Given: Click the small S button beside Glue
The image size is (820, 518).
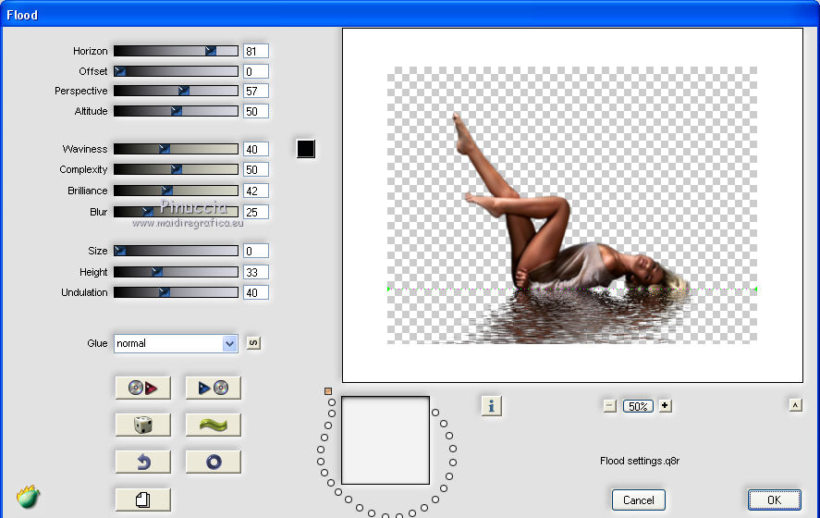Looking at the screenshot, I should [253, 343].
